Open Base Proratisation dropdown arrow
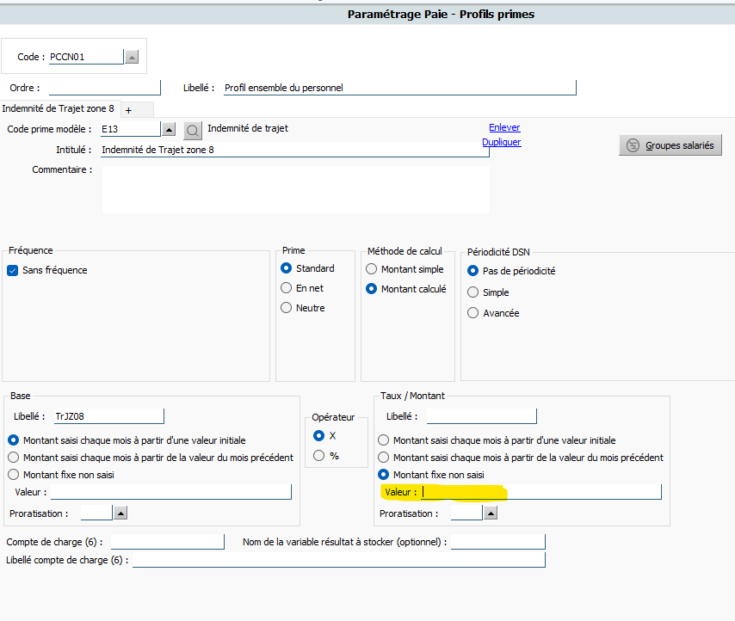 120,513
